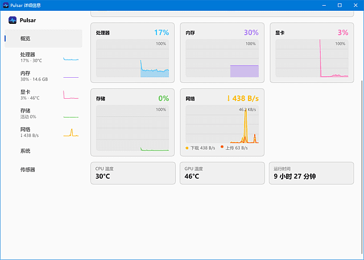
Task: Open the 存储 0% usage card
Action: (x=133, y=123)
